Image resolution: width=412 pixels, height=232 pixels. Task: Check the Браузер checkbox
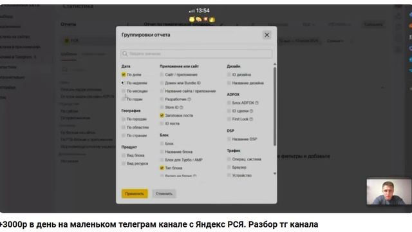(x=229, y=168)
